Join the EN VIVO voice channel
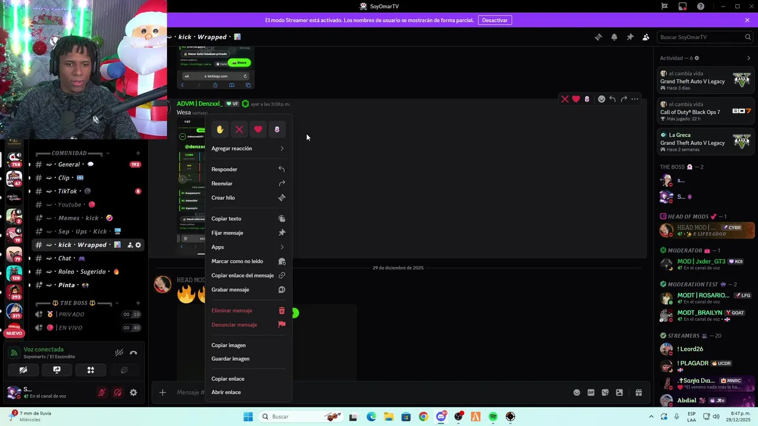758x426 pixels. point(88,328)
